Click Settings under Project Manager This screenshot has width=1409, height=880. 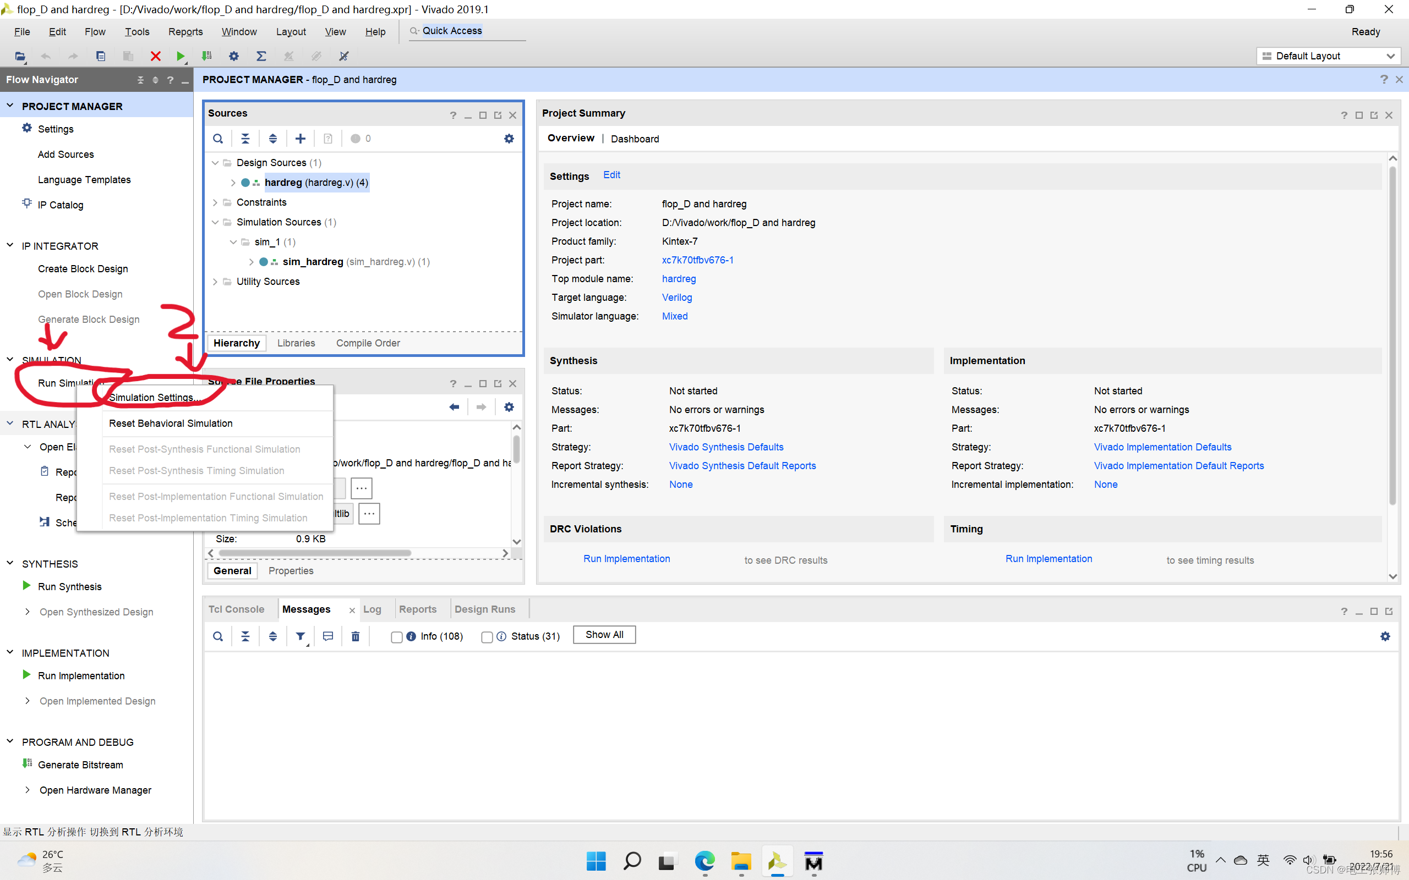point(55,129)
